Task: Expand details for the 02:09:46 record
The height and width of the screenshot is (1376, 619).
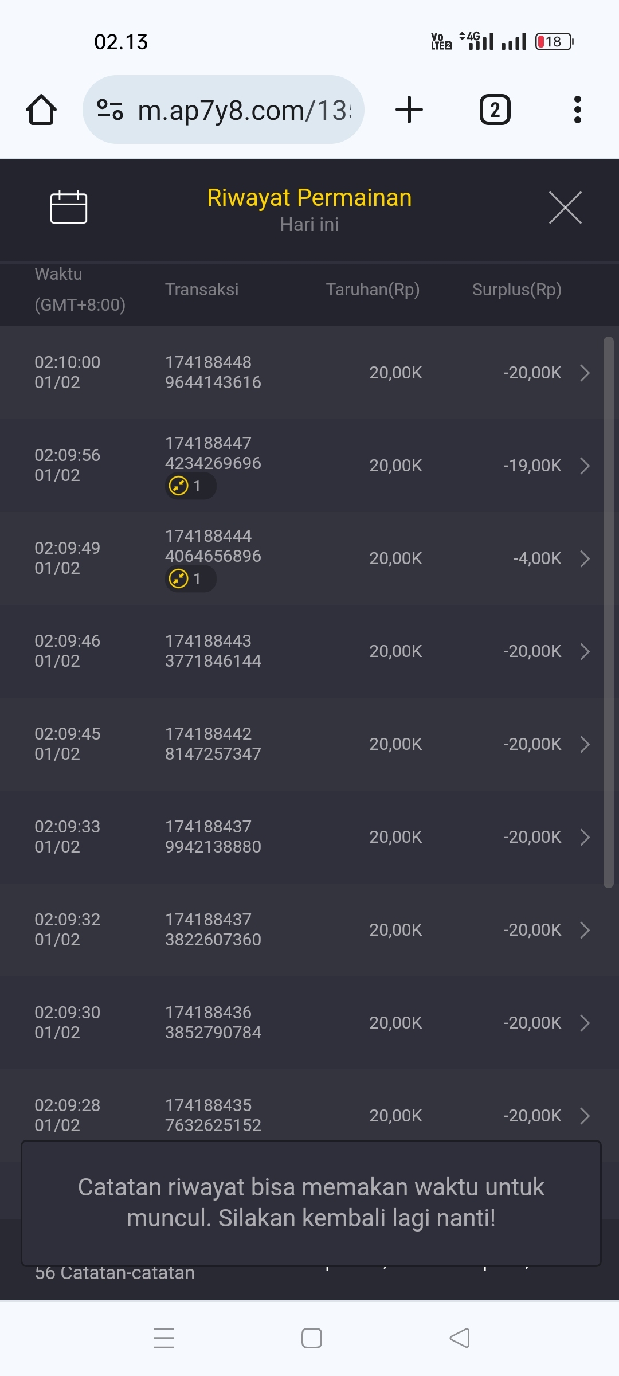Action: click(585, 651)
